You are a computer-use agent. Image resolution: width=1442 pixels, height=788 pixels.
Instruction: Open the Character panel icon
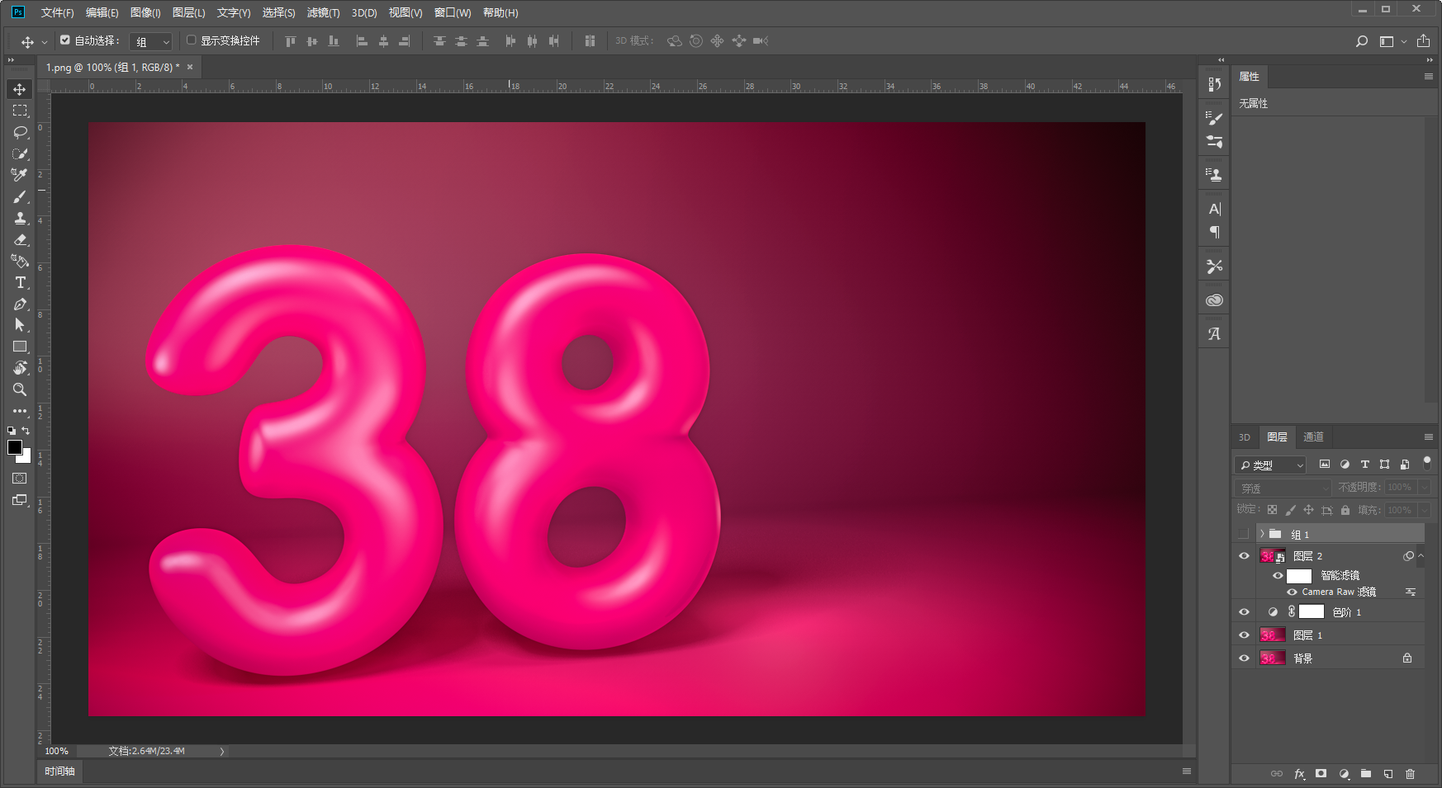[x=1214, y=209]
